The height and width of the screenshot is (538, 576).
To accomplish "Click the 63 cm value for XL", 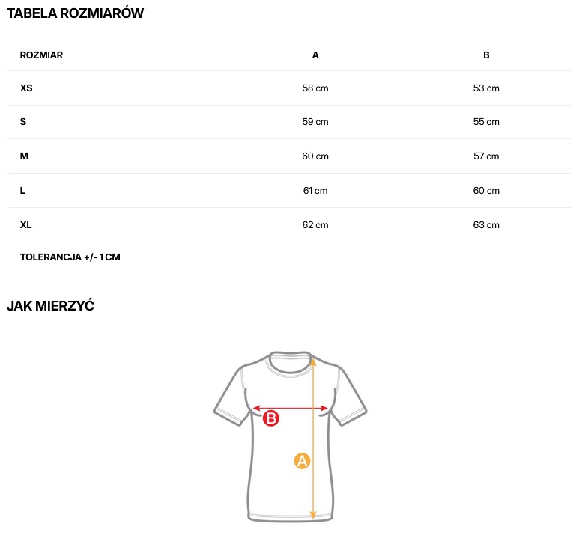I will pos(486,225).
